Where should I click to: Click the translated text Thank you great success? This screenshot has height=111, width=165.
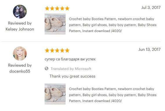[x=72, y=76]
